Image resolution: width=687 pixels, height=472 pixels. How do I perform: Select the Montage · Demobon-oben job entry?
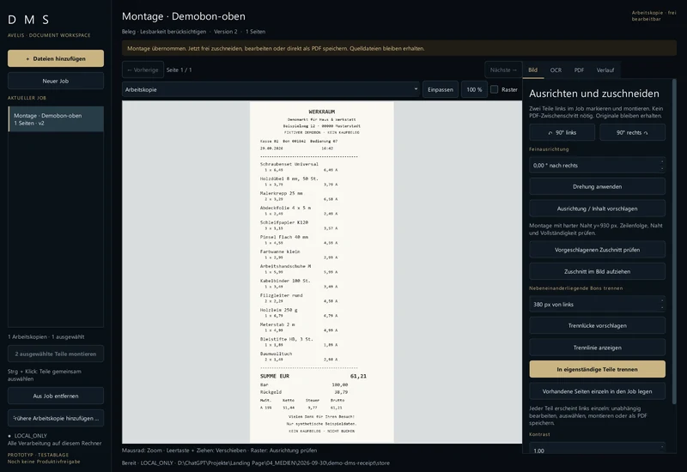pos(56,119)
